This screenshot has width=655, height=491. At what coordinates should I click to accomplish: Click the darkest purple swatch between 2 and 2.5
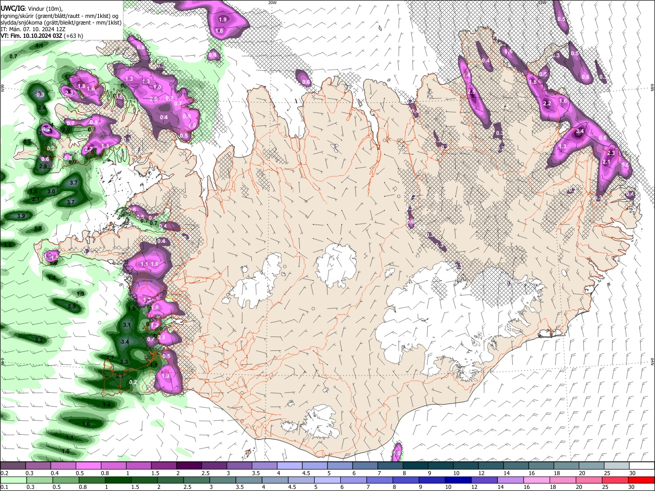(x=189, y=466)
